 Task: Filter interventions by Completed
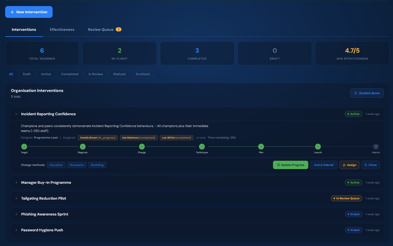(70, 74)
